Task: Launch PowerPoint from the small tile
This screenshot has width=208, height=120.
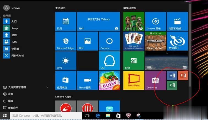Action: 183,75
